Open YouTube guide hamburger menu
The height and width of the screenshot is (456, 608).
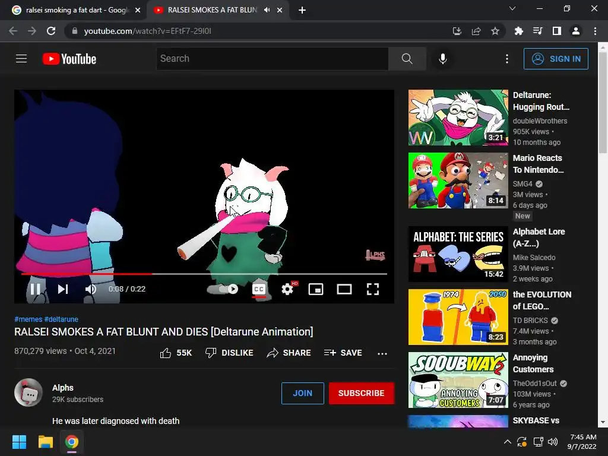click(x=21, y=59)
